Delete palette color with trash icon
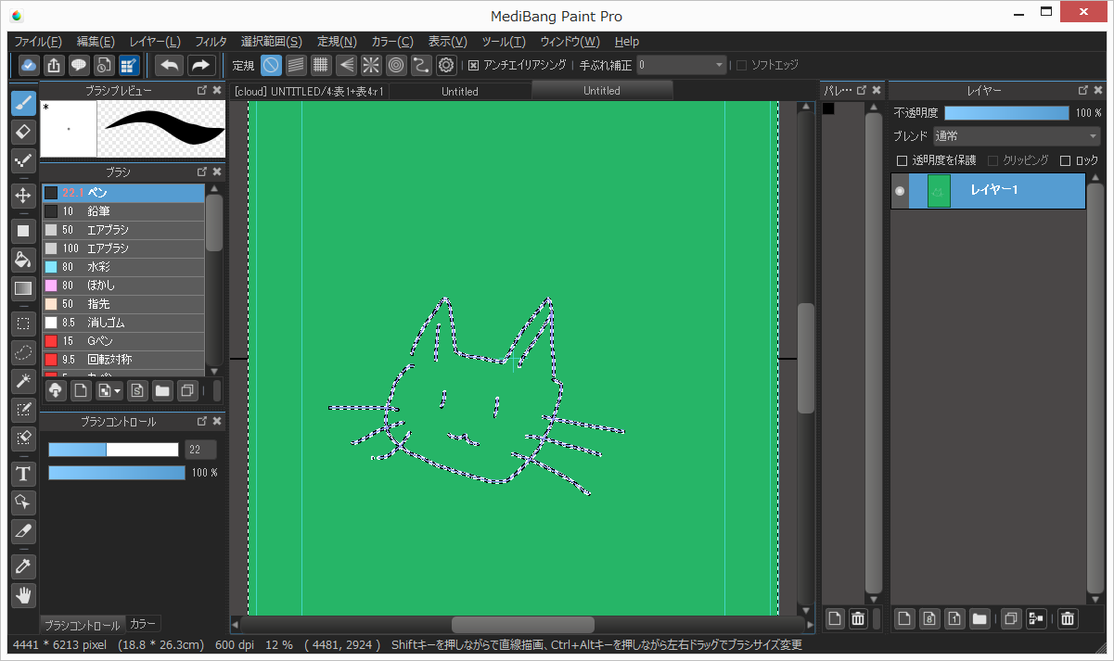The width and height of the screenshot is (1114, 661). (859, 618)
